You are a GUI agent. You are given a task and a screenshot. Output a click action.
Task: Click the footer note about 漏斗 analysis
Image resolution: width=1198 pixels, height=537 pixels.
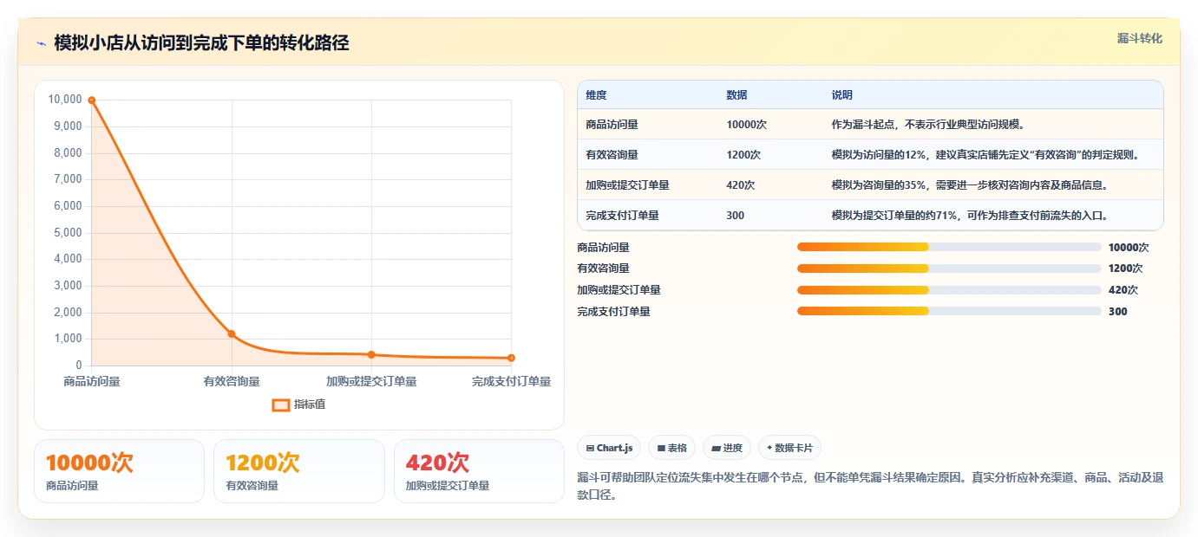pyautogui.click(x=870, y=487)
